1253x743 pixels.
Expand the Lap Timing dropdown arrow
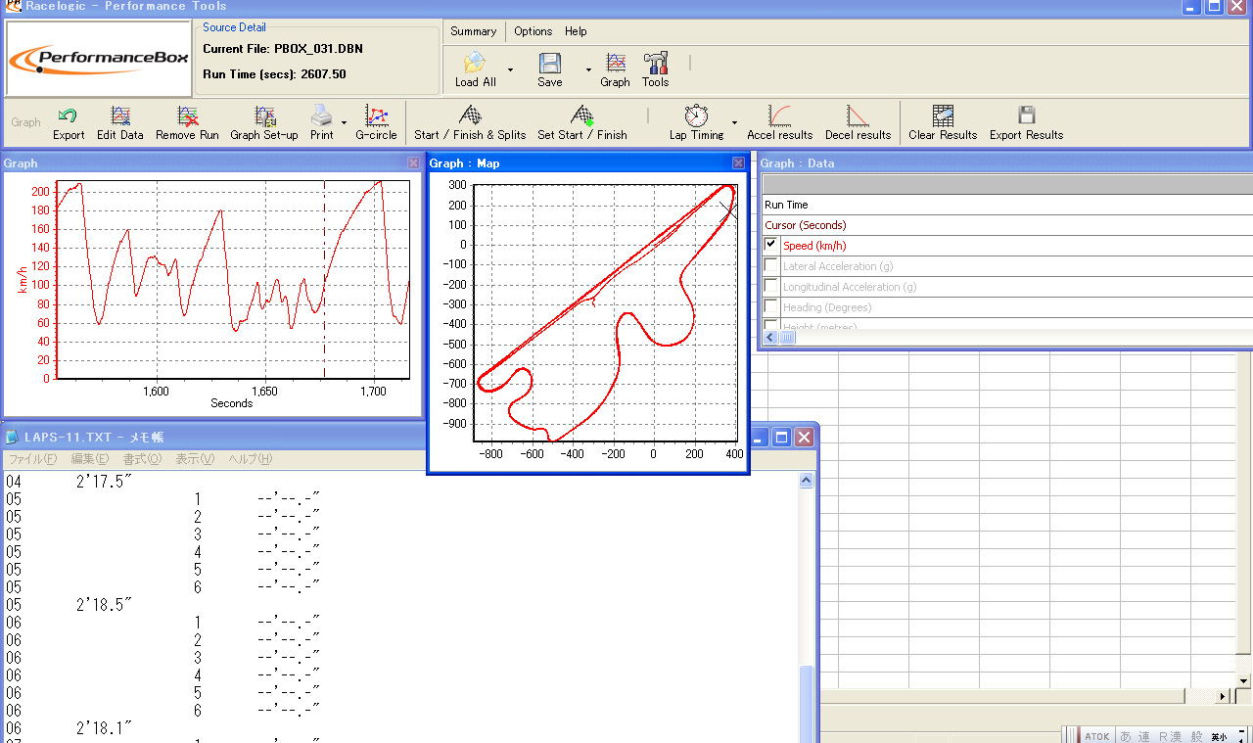point(734,122)
